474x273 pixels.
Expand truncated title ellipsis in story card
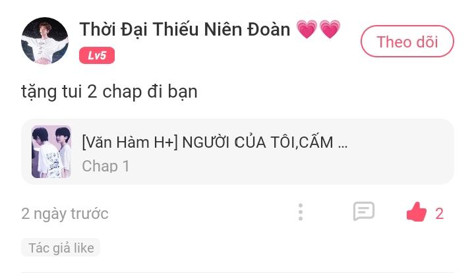pos(343,146)
